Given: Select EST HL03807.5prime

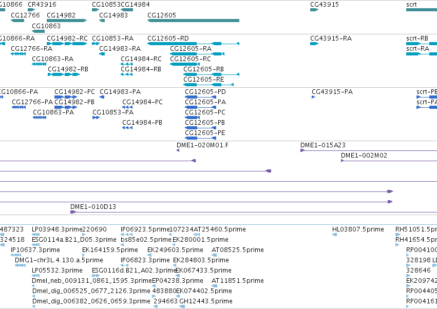Looking at the screenshot, I should tap(358, 229).
